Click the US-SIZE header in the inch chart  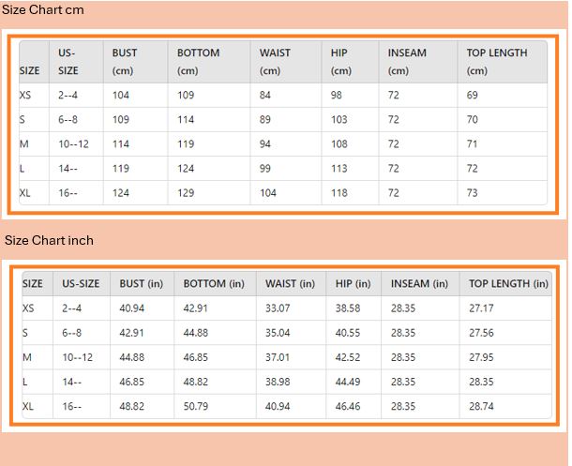point(81,283)
